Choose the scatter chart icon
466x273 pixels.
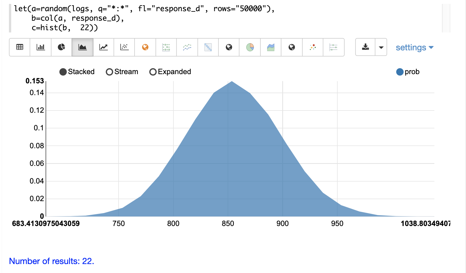124,47
